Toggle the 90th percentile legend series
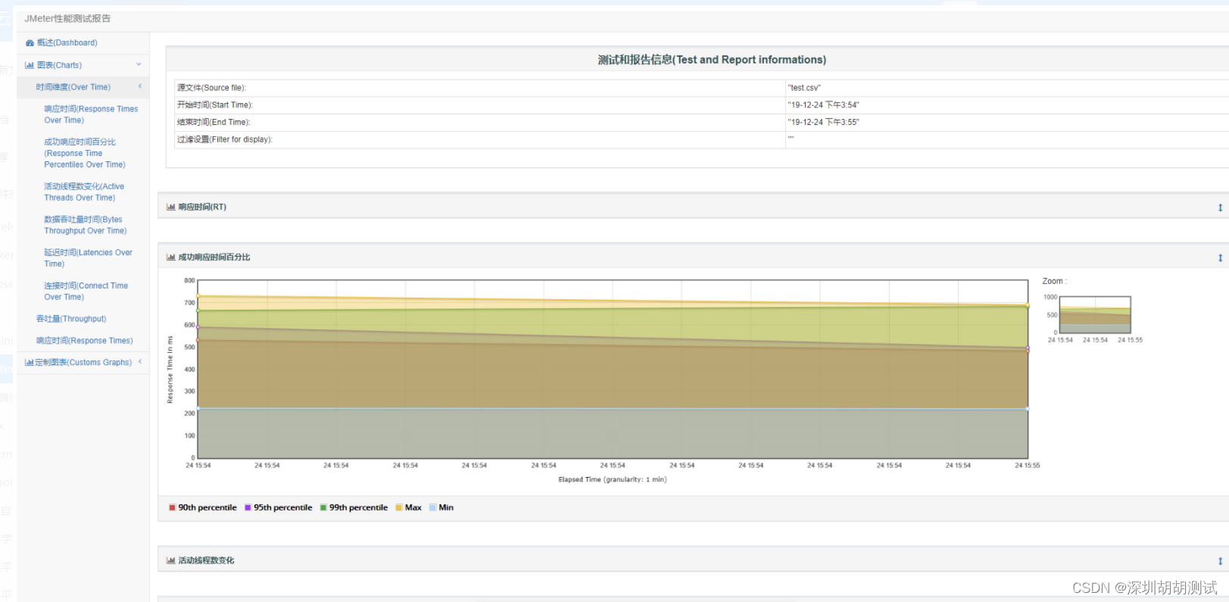This screenshot has height=602, width=1229. pos(203,507)
